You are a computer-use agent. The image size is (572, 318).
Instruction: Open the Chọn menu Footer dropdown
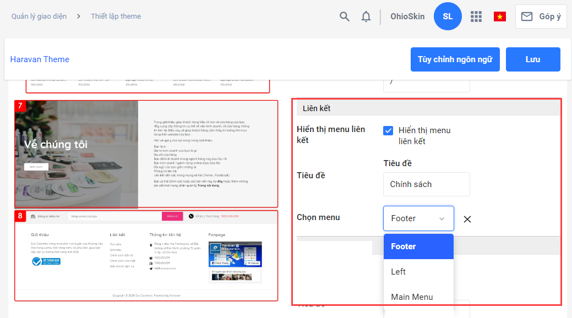pos(418,218)
